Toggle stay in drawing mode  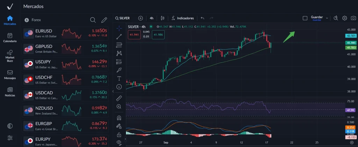tap(119, 126)
